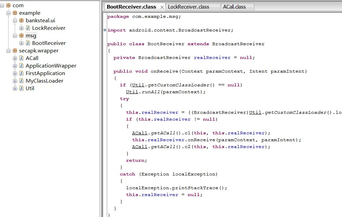Screen dimensions: 342x217
Task: Follow the Util link in the realReceiver assignment
Action: coord(255,113)
